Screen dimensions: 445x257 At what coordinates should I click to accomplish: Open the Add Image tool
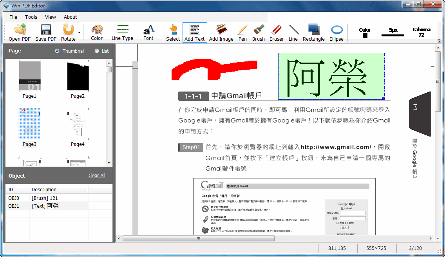pos(221,32)
